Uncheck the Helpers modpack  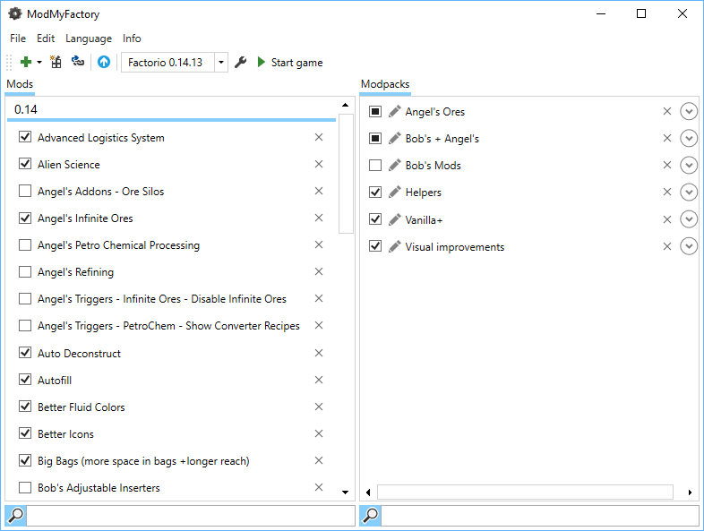pyautogui.click(x=375, y=193)
